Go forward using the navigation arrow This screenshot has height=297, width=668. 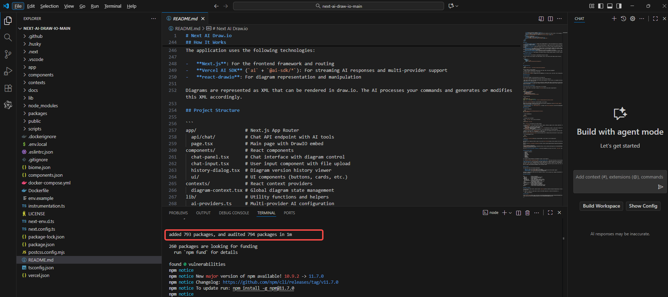pyautogui.click(x=226, y=6)
